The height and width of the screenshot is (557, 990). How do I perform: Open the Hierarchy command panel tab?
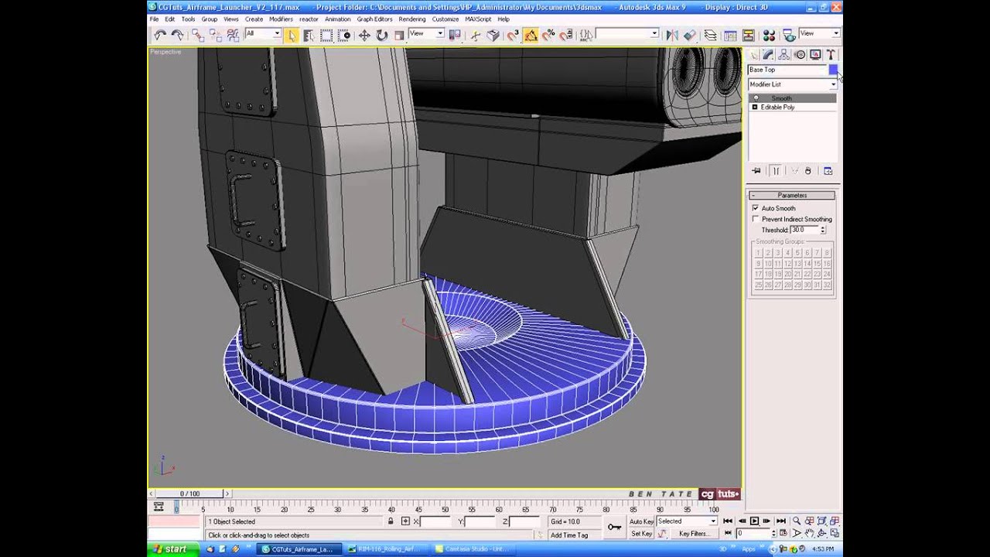783,55
